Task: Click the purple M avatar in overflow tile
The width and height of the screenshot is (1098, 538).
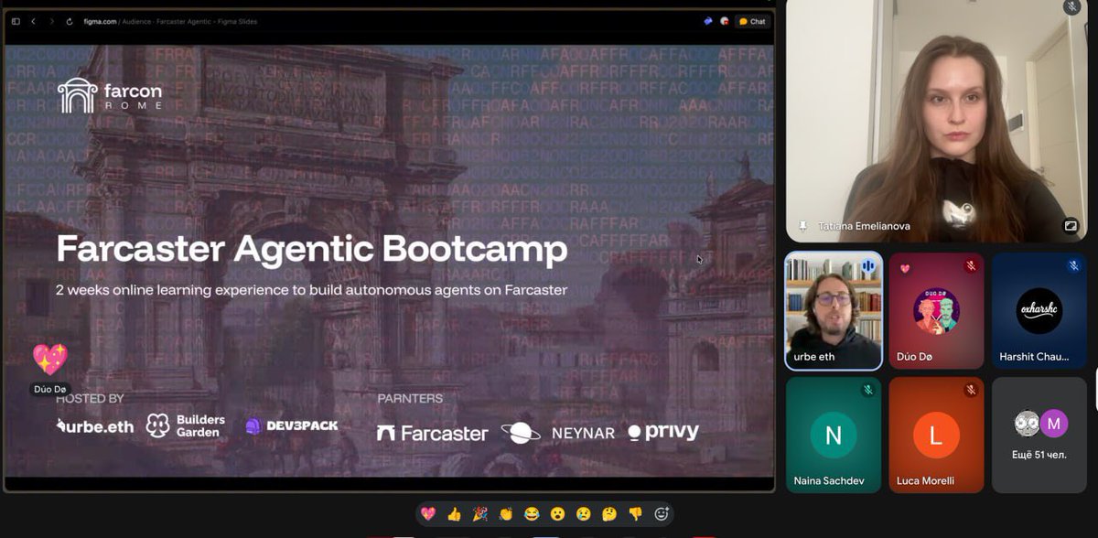Action: coord(1054,424)
